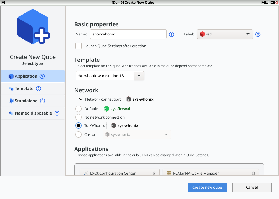Click help icon beside Template type
Screen dimensions: 279x199
click(x=39, y=89)
